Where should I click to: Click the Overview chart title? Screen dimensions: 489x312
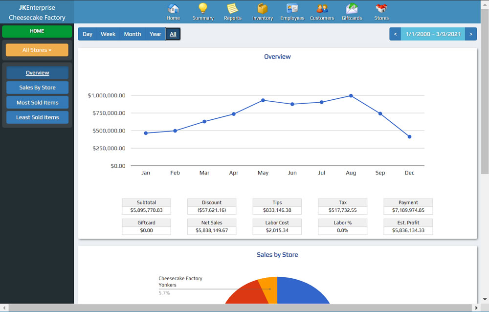(x=277, y=56)
